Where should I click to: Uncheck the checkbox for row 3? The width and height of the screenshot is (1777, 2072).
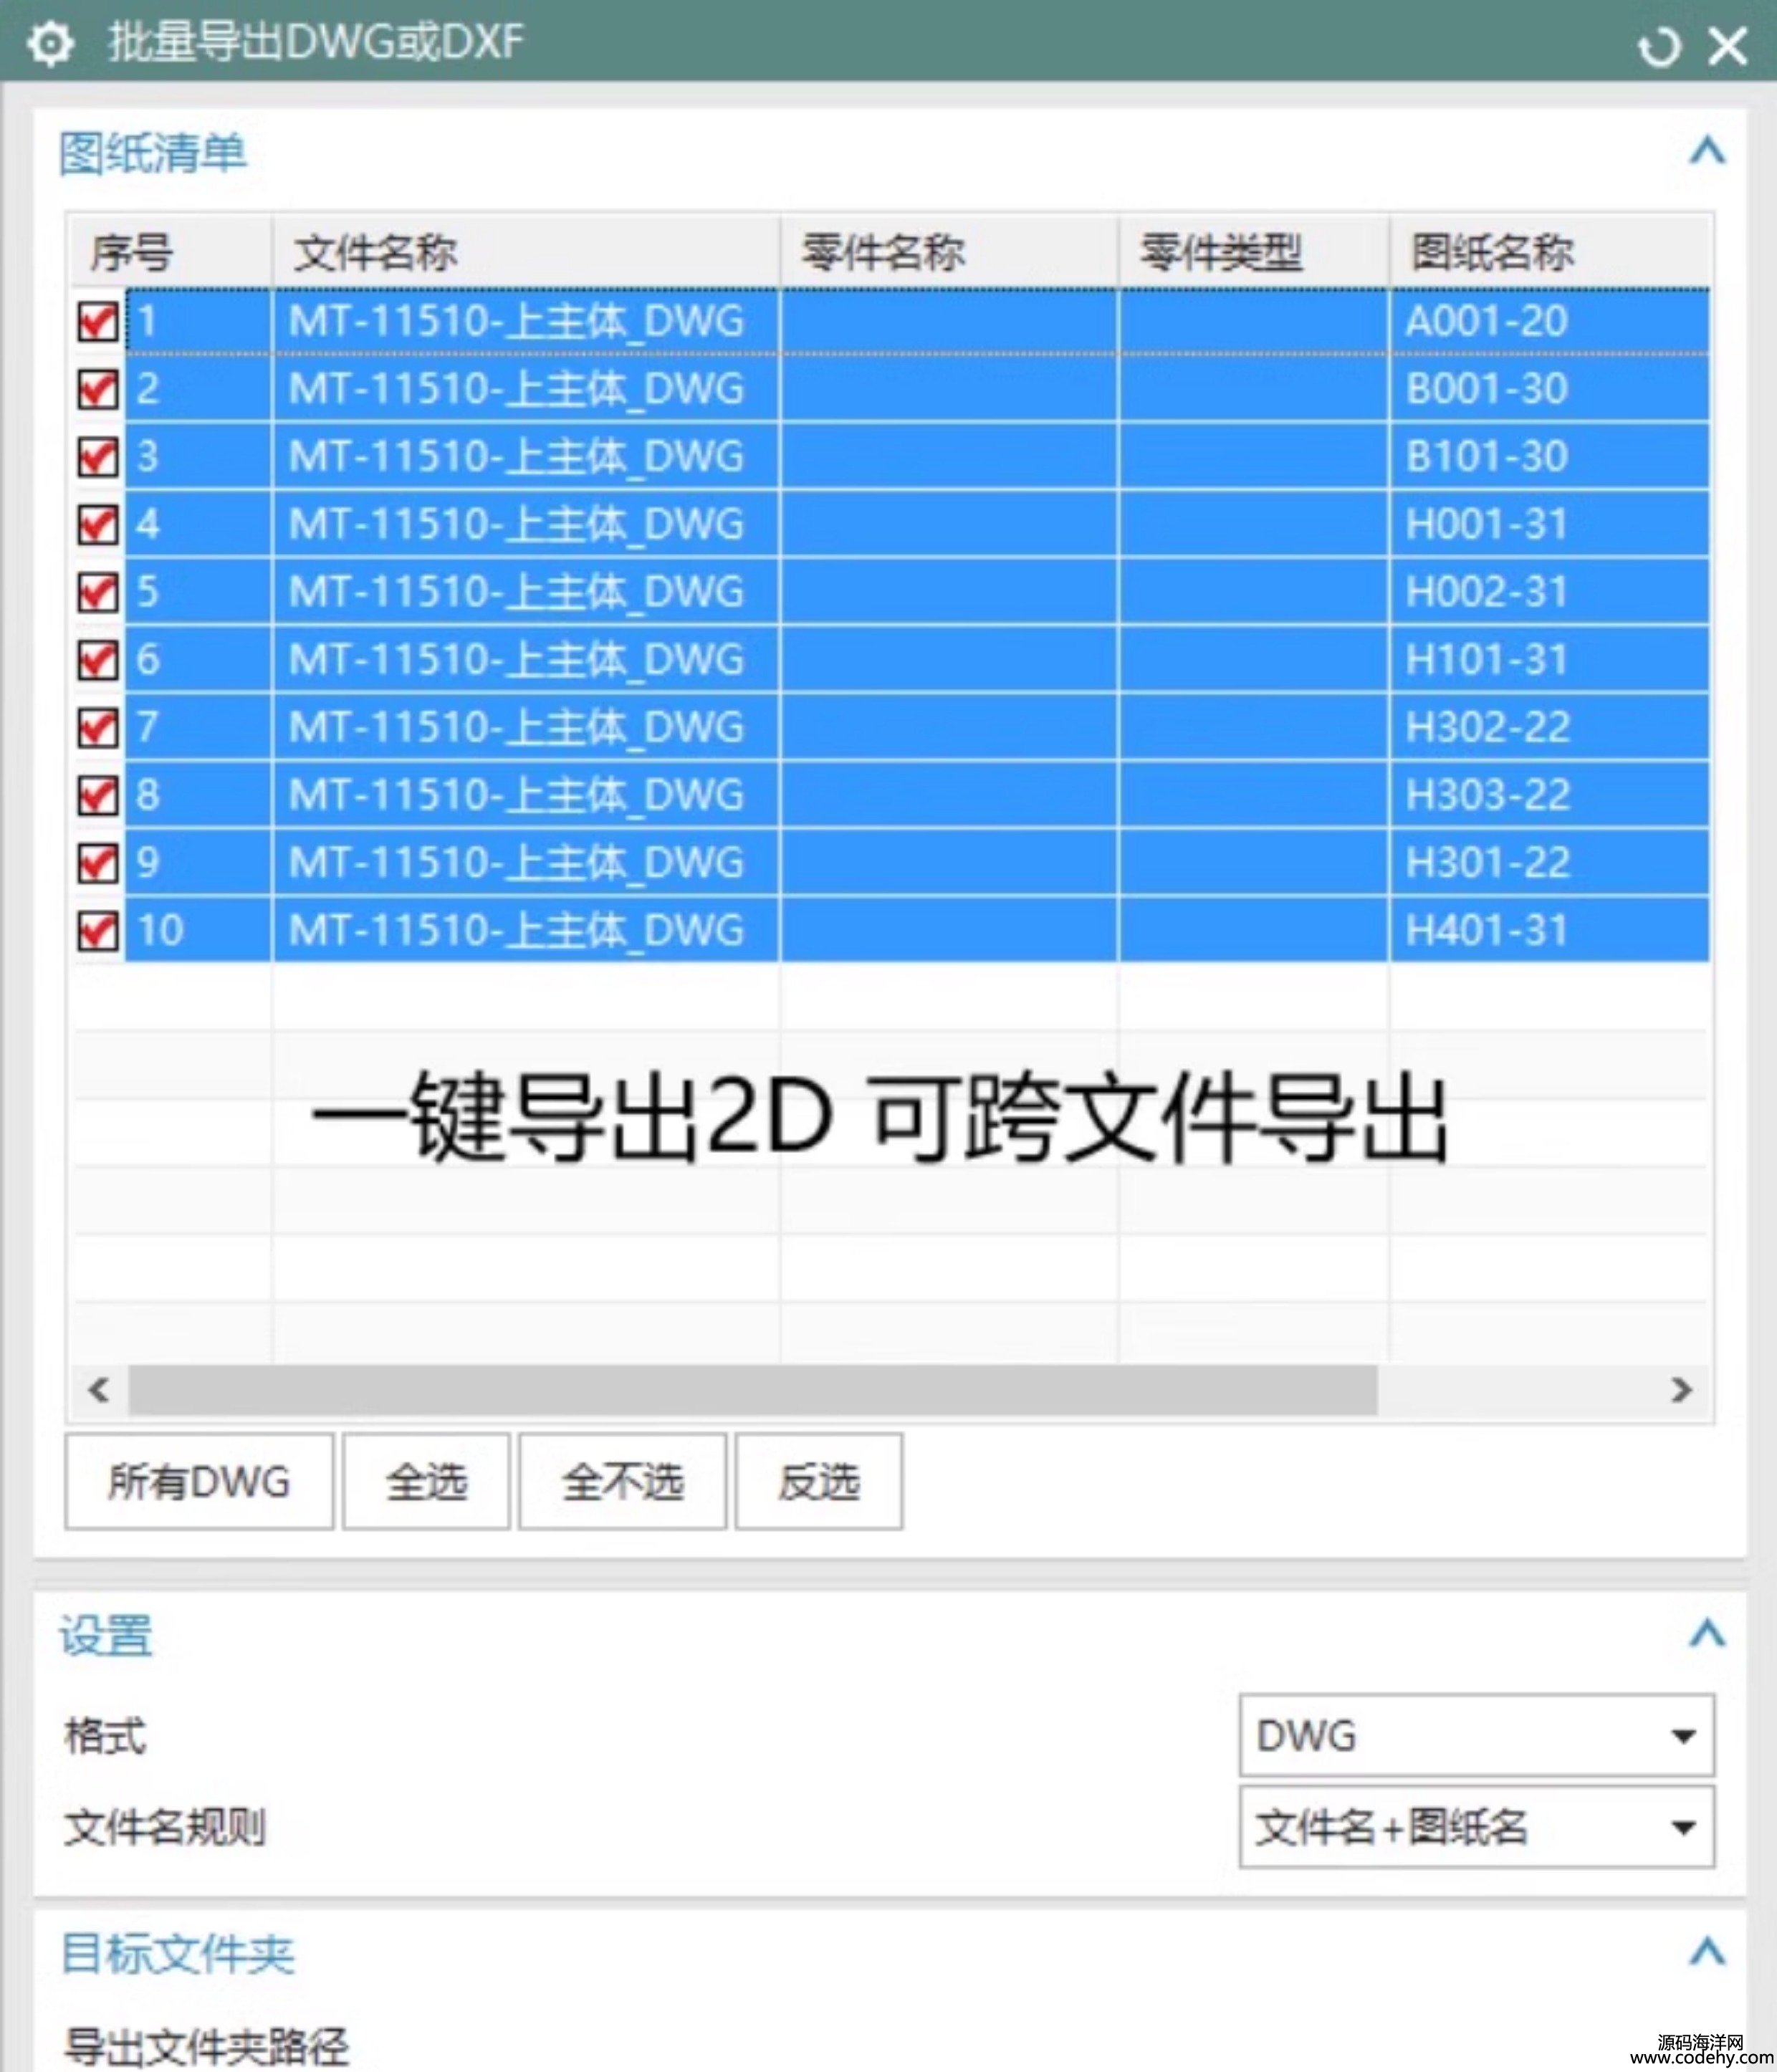pos(98,457)
